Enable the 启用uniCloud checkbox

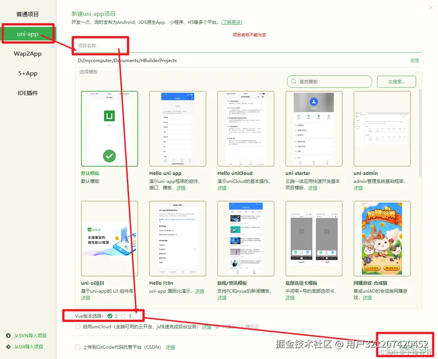coord(77,326)
